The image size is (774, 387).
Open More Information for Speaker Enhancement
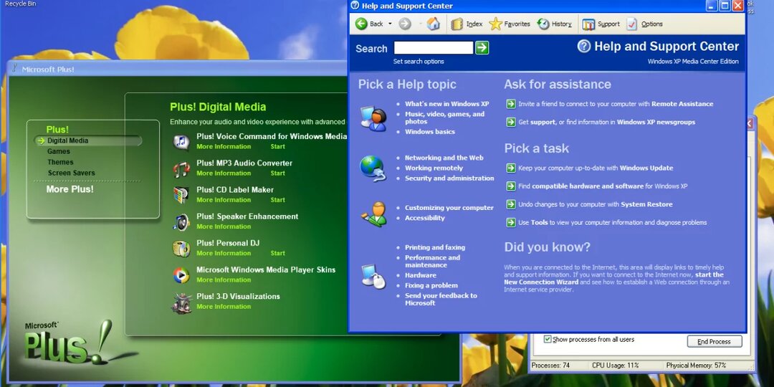coord(224,226)
